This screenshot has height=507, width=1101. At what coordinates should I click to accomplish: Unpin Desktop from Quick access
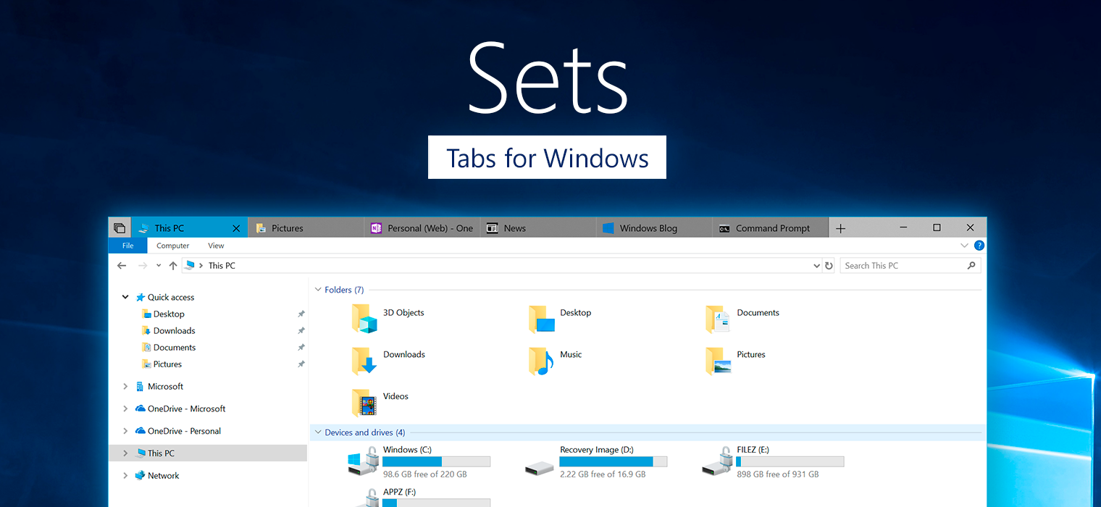(x=301, y=314)
